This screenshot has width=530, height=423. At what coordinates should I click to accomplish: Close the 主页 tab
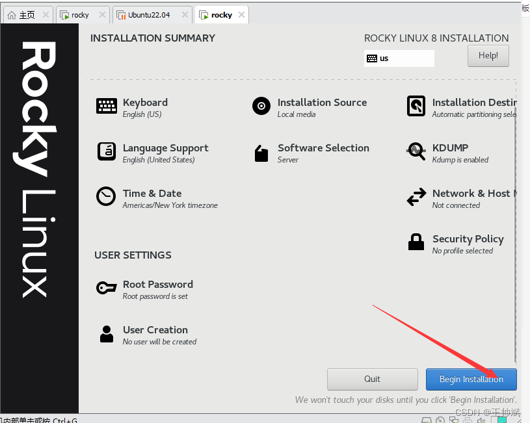tap(46, 14)
